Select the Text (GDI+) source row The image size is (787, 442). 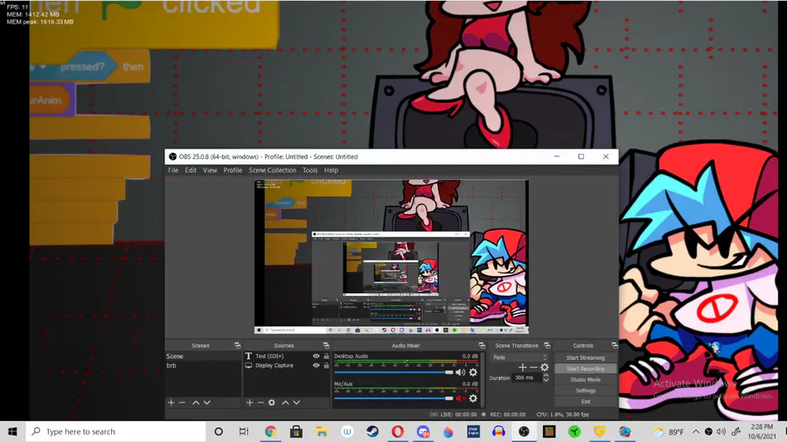tap(287, 356)
